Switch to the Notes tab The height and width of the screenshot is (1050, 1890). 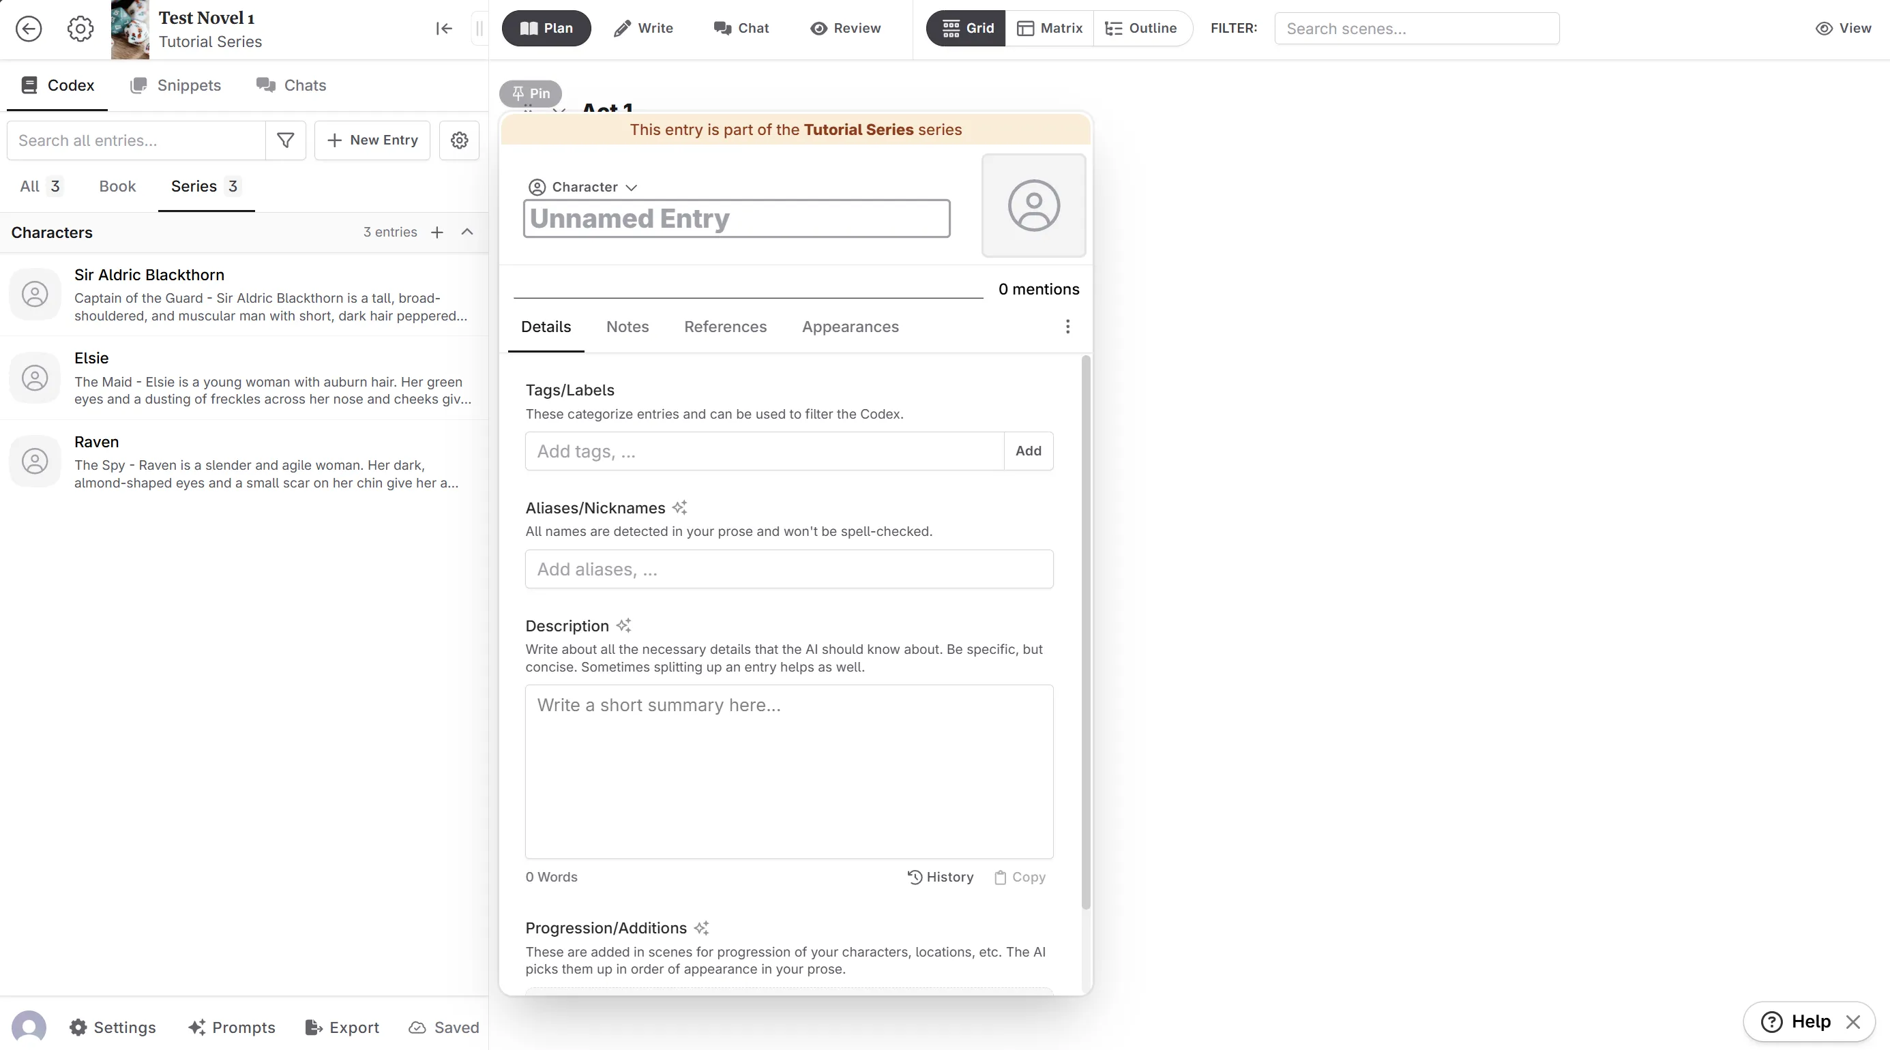click(627, 327)
